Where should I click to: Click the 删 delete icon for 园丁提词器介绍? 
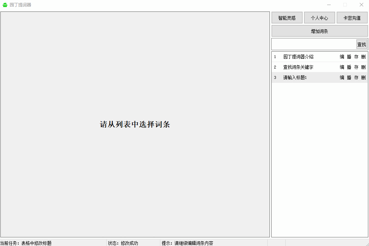click(x=363, y=57)
